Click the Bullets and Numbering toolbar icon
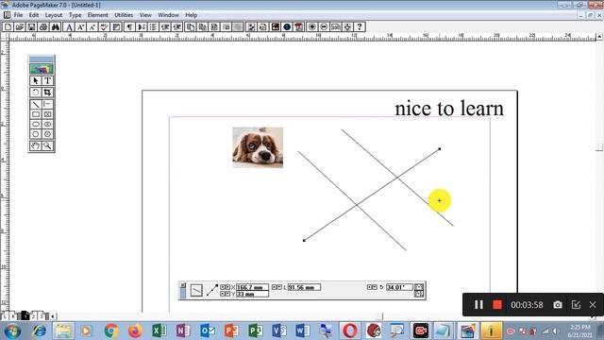The width and height of the screenshot is (604, 340). [x=153, y=27]
